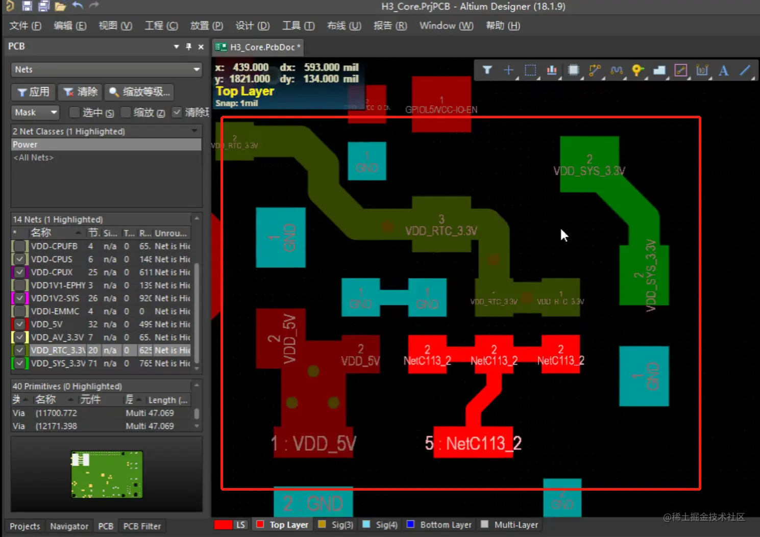
Task: Click the board overview thumbnail
Action: point(107,474)
